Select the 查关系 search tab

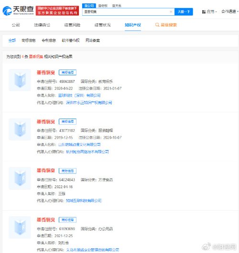117,6
